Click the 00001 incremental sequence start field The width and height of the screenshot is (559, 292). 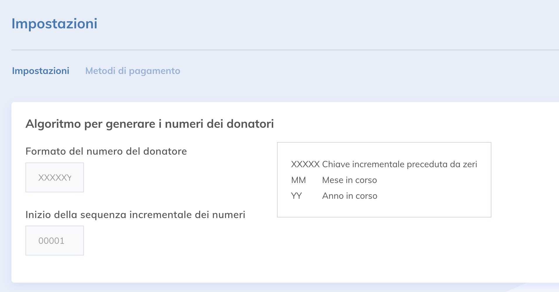(x=55, y=240)
